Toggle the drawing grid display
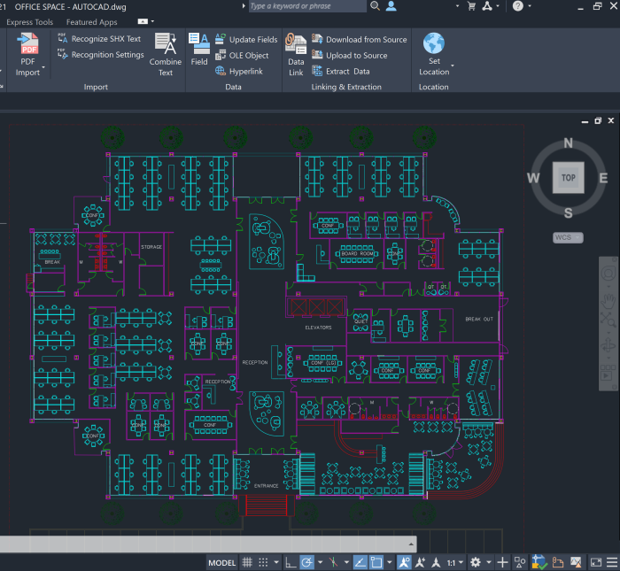Viewport: 620px width, 571px height. pos(248,562)
